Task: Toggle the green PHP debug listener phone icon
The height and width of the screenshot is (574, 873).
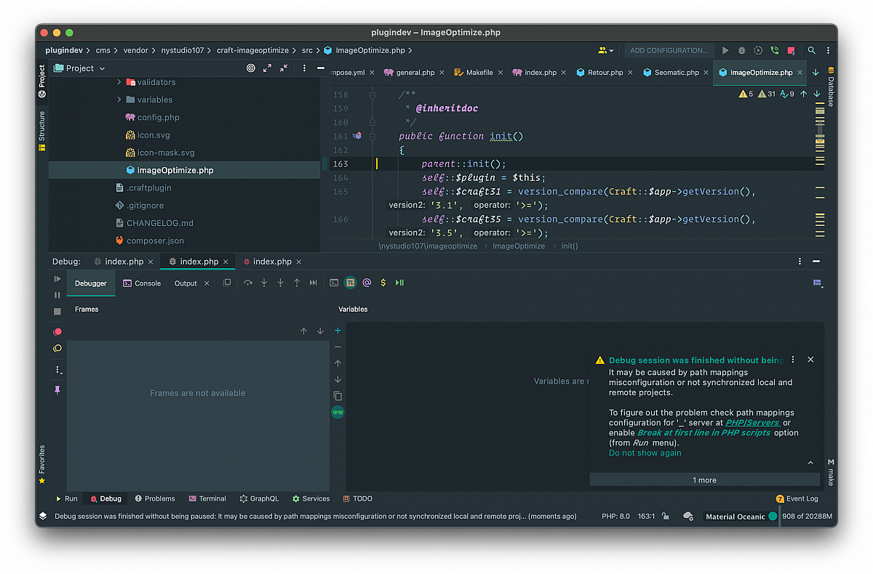Action: (774, 51)
